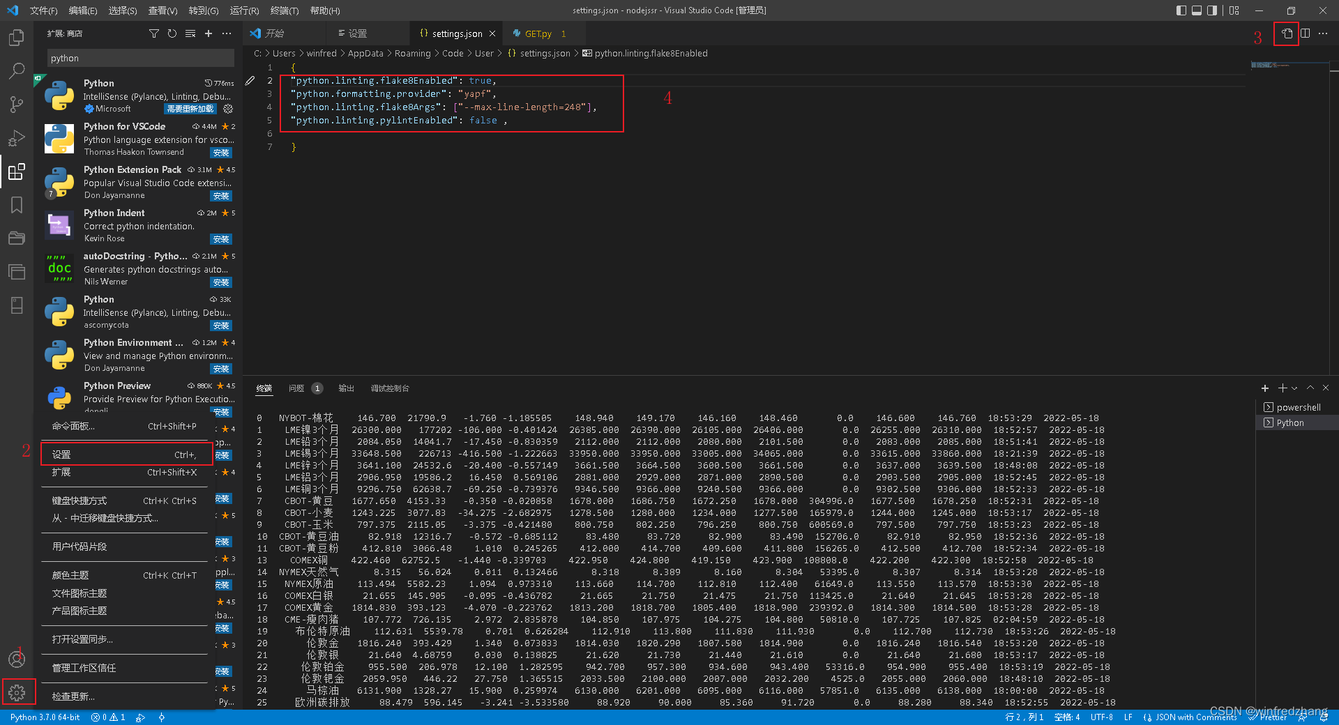Click the Prettier status bar item
This screenshot has height=725, width=1339.
[x=1268, y=717]
